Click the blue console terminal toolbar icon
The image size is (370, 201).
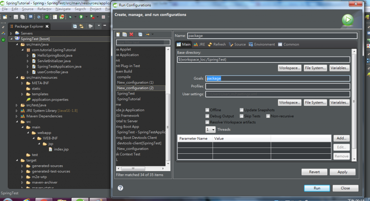[31, 17]
